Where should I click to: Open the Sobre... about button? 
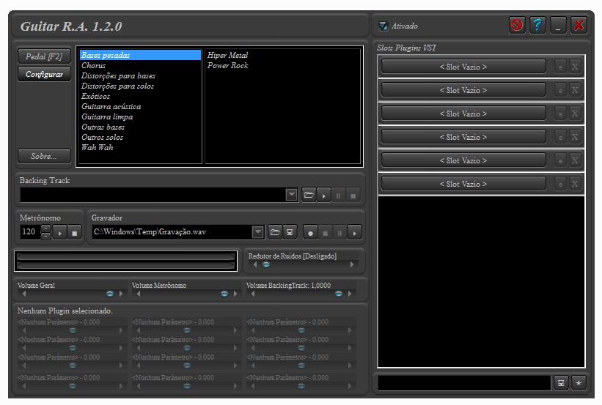(x=44, y=156)
